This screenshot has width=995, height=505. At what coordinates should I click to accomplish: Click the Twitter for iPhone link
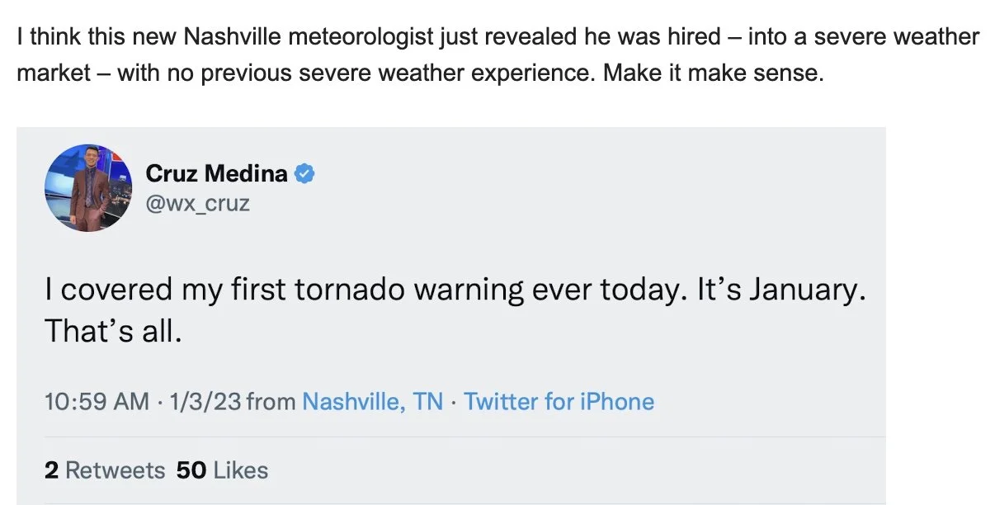click(559, 402)
